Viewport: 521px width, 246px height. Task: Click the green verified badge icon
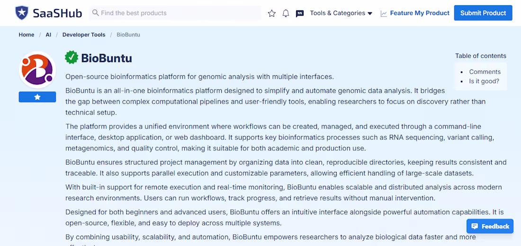pos(72,58)
